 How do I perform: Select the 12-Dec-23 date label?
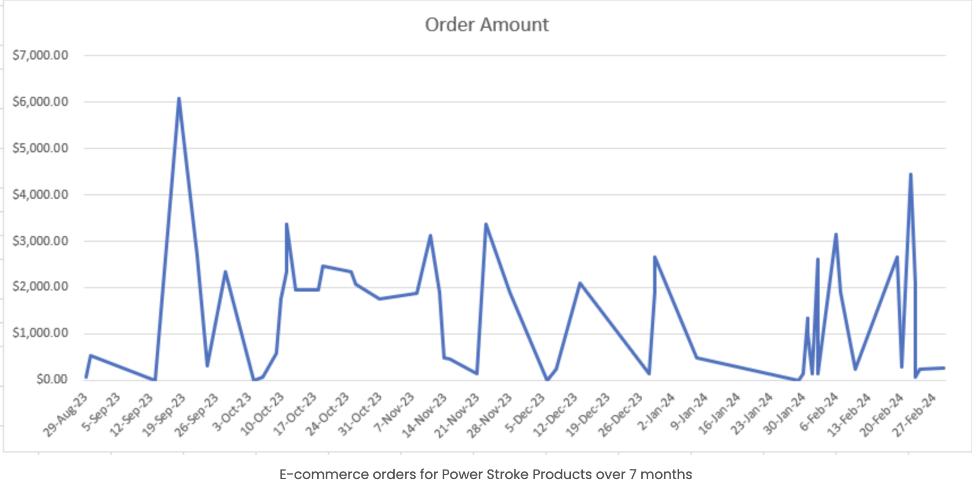tap(555, 415)
